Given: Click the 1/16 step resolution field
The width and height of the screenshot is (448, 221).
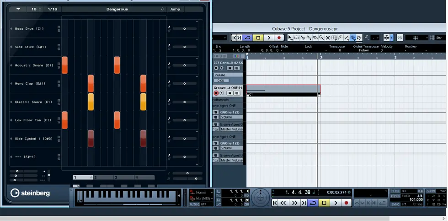Looking at the screenshot, I should [x=53, y=9].
